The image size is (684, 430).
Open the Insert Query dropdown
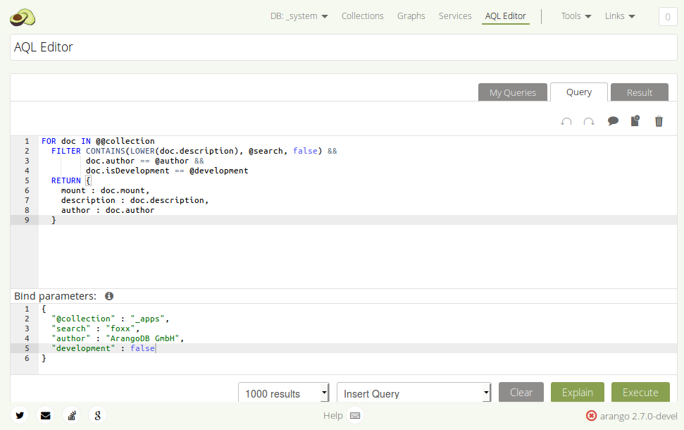click(413, 392)
